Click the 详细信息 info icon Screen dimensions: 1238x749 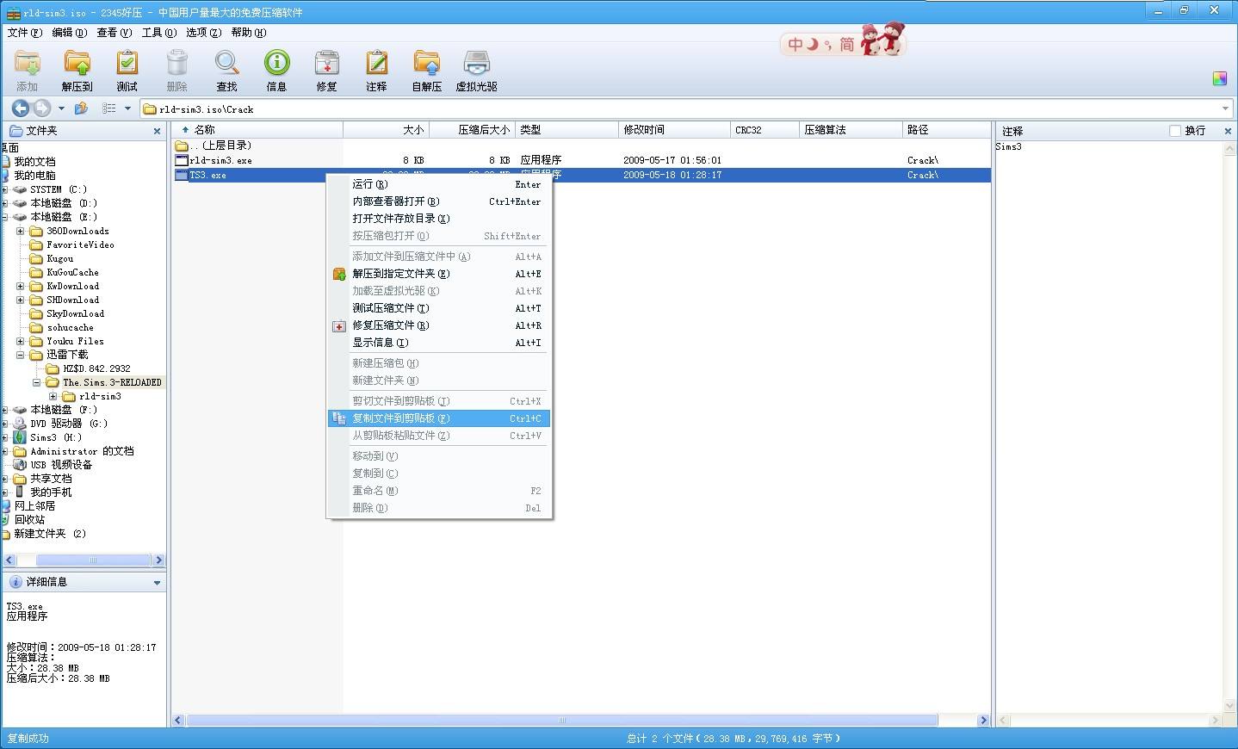click(15, 582)
